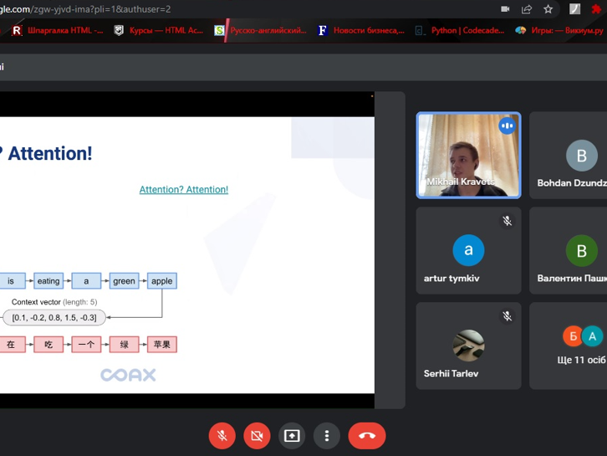Click the Bohdan Dzundza avatar tile
This screenshot has width=607, height=456.
570,156
